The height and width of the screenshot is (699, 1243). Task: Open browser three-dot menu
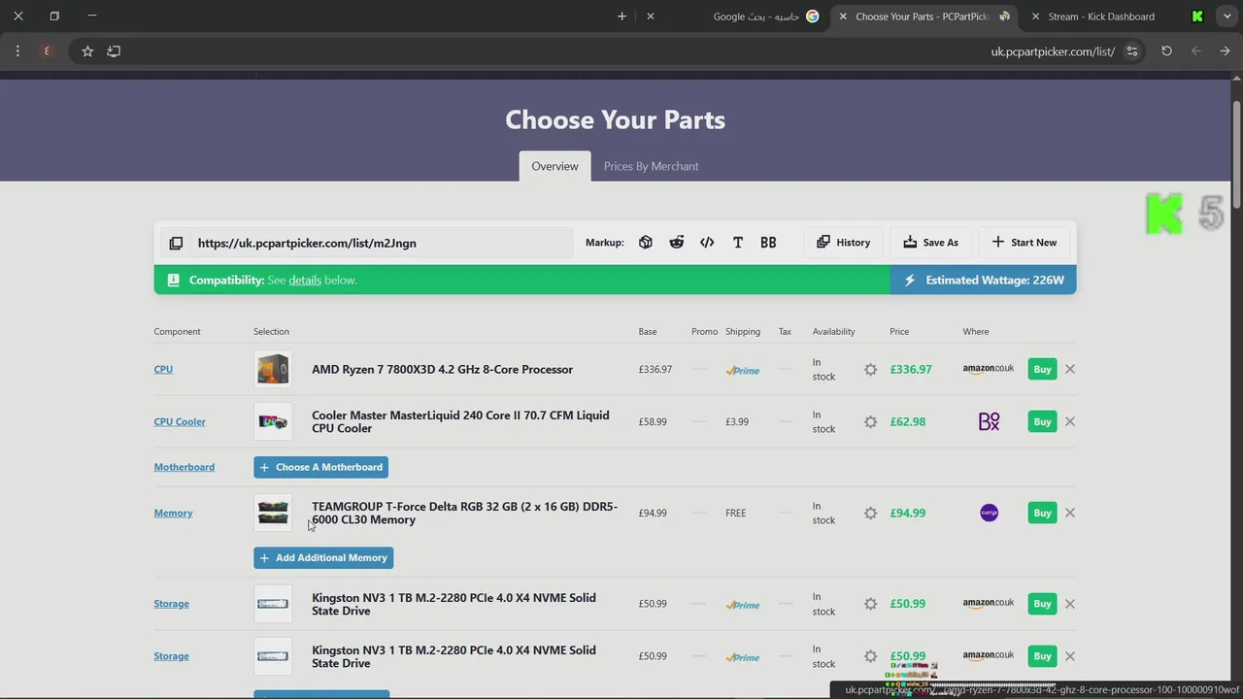[x=17, y=51]
